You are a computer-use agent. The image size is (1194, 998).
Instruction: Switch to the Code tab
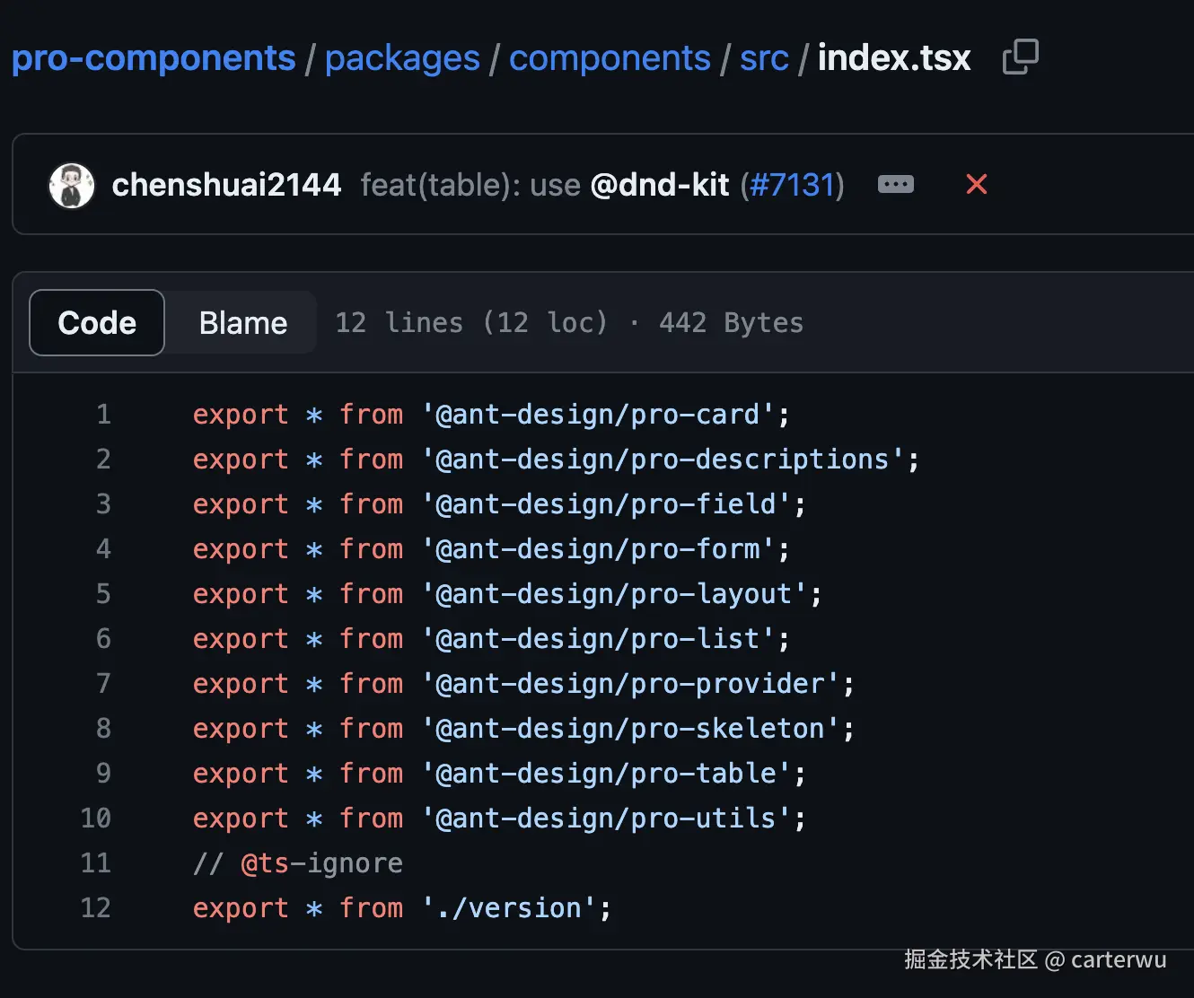point(97,323)
